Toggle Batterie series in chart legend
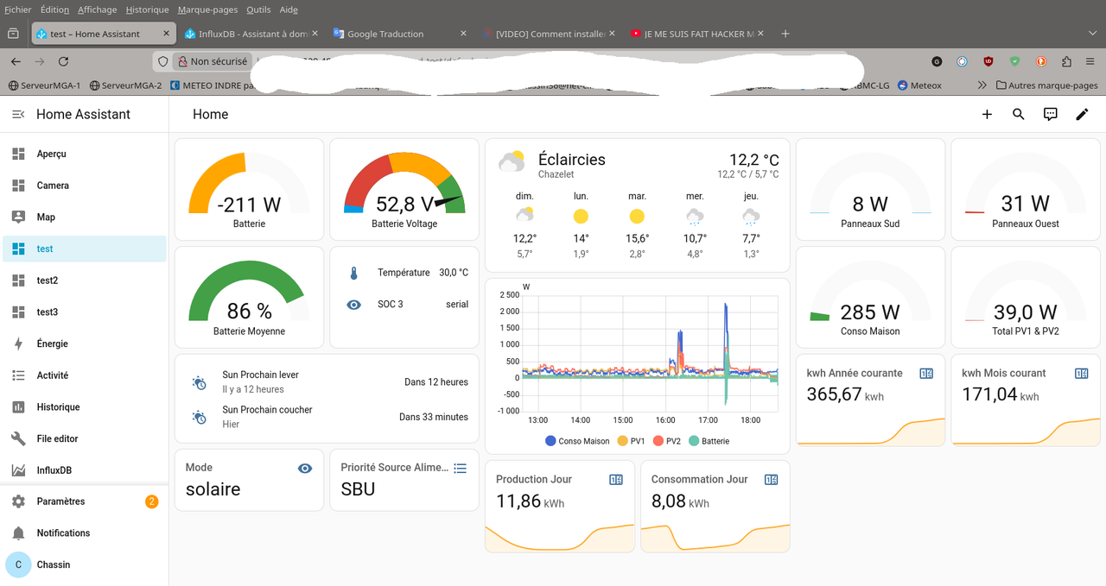This screenshot has width=1106, height=586. (x=709, y=441)
